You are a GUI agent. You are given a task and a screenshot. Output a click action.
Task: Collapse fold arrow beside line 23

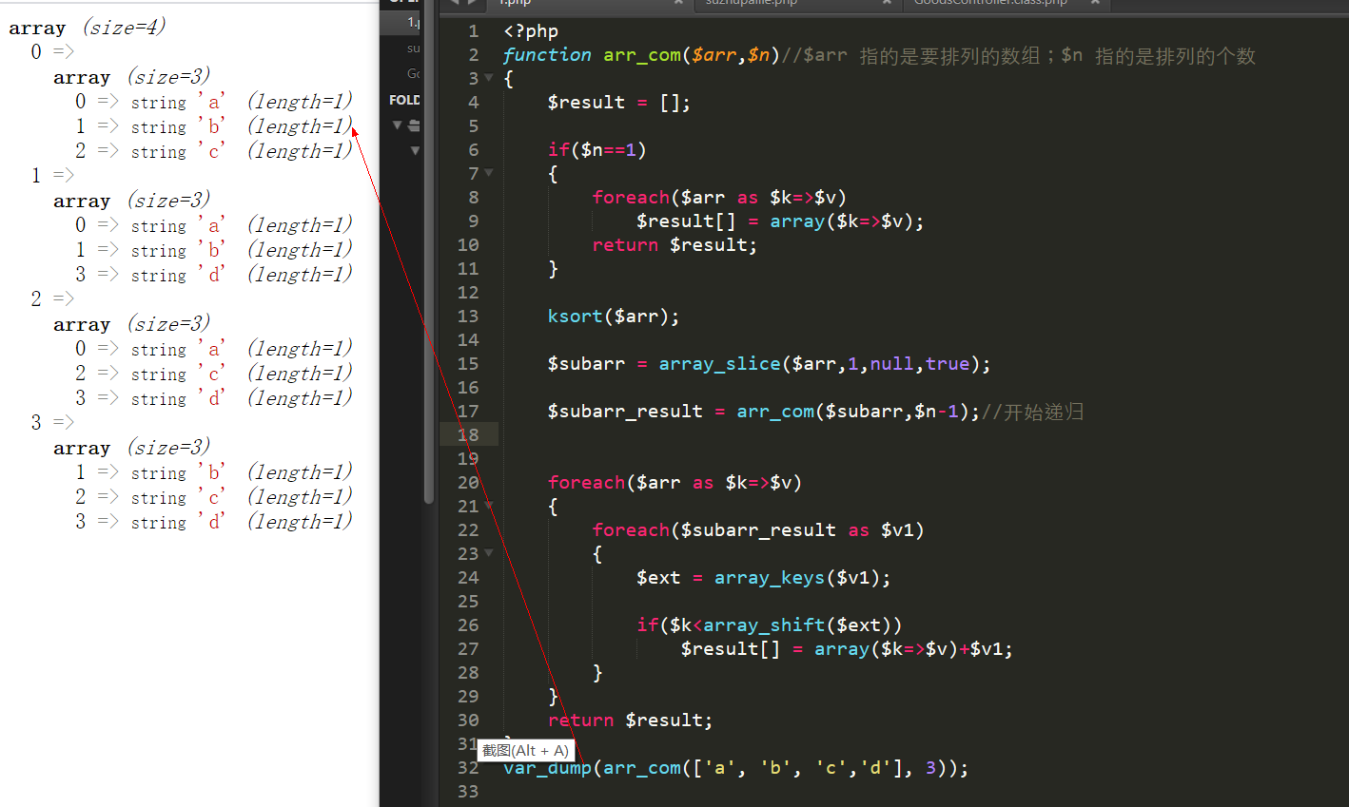[x=489, y=553]
